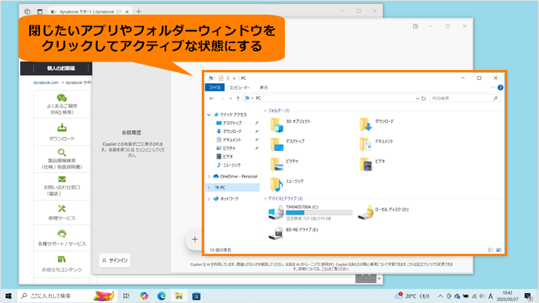Select ビデオ in quick access tree

[225, 156]
